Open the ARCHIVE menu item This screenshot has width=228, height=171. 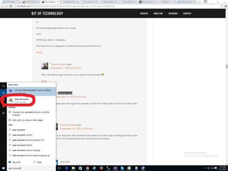pos(144,14)
